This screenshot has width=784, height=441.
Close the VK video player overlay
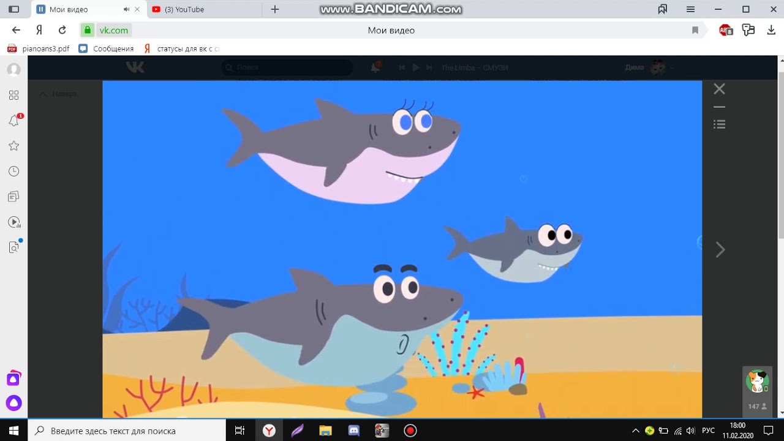(x=719, y=89)
